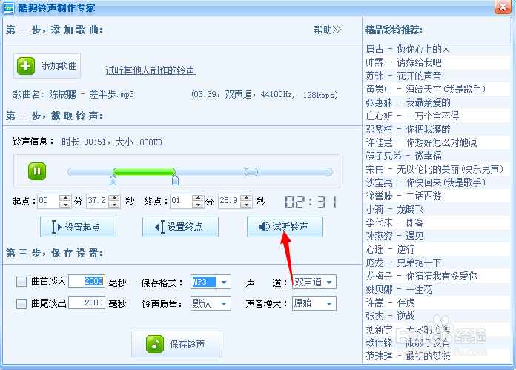Screen dimensions: 516x370
Task: Select 孙燕姿 - 遇见 ringtone
Action: click(x=436, y=236)
